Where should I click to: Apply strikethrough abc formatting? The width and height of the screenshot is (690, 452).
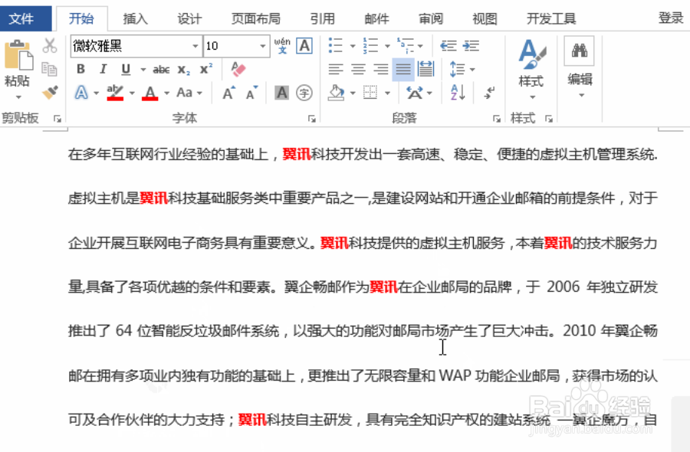pos(161,70)
